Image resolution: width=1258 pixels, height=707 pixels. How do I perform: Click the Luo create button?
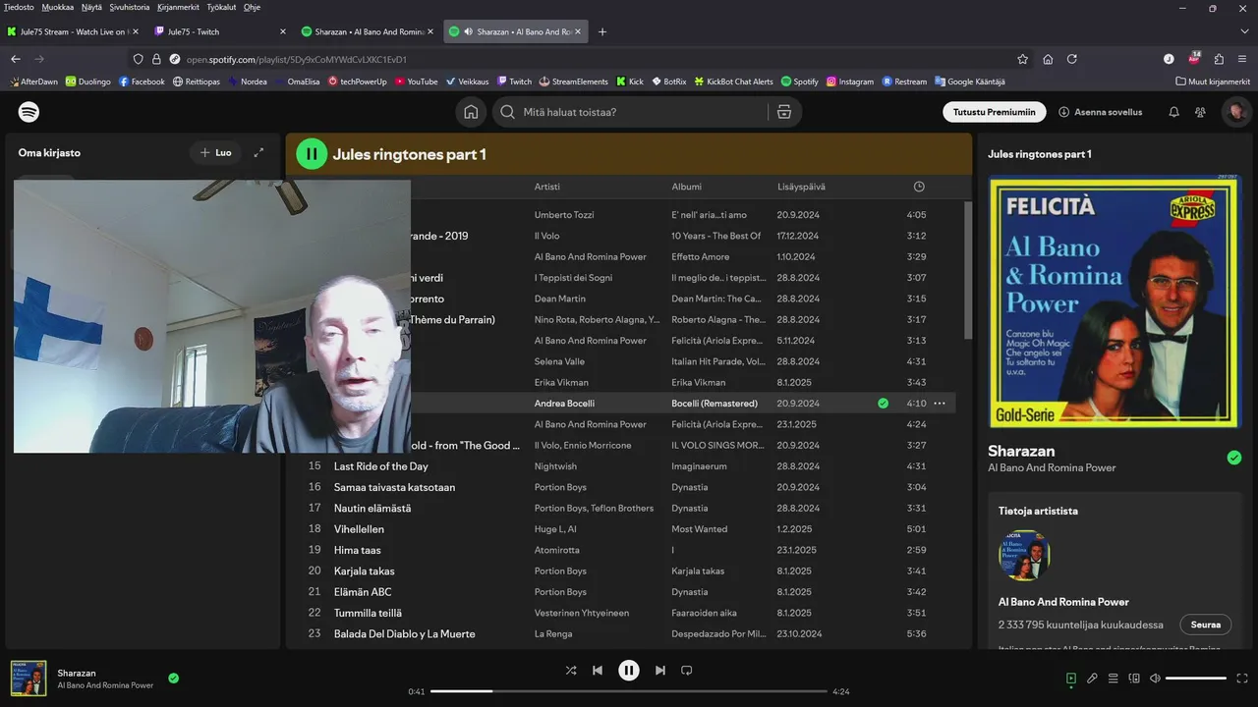point(215,152)
